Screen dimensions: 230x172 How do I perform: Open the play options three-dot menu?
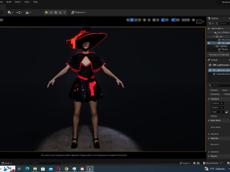tap(65, 12)
